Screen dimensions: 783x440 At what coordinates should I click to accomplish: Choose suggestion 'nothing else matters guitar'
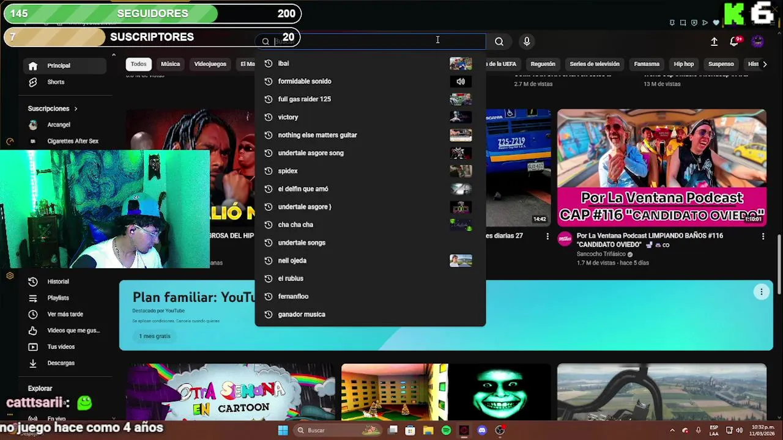[x=370, y=135]
